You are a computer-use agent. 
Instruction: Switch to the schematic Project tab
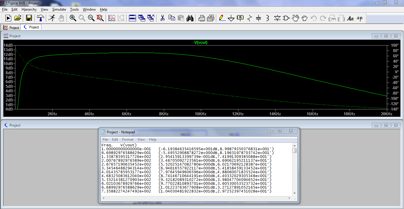[31, 27]
